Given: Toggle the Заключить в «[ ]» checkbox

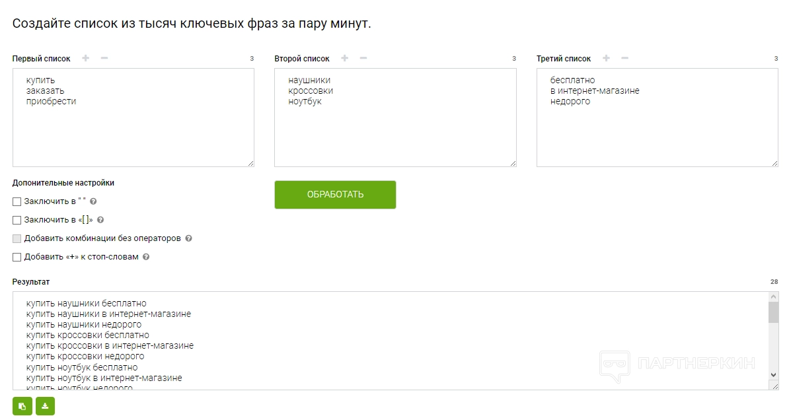Looking at the screenshot, I should coord(17,220).
